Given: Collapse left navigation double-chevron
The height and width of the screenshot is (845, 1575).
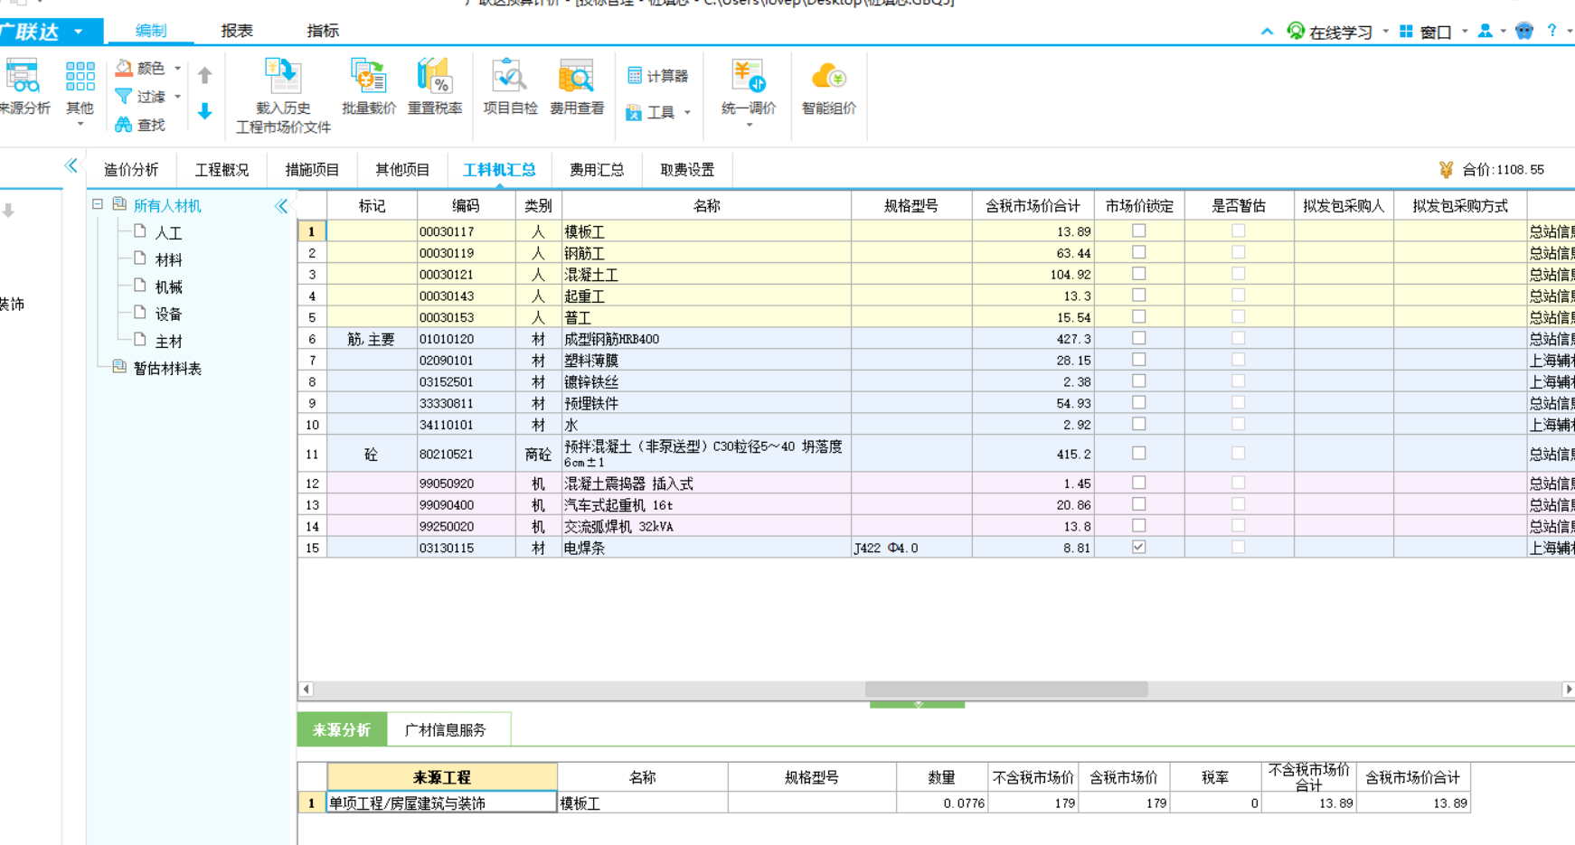Looking at the screenshot, I should pyautogui.click(x=71, y=165).
